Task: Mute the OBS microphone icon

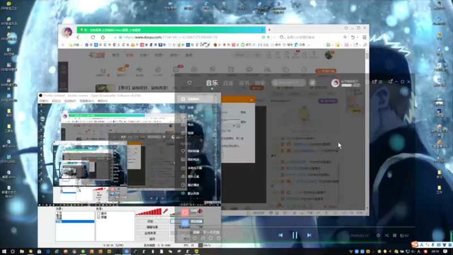Action: pos(165,211)
